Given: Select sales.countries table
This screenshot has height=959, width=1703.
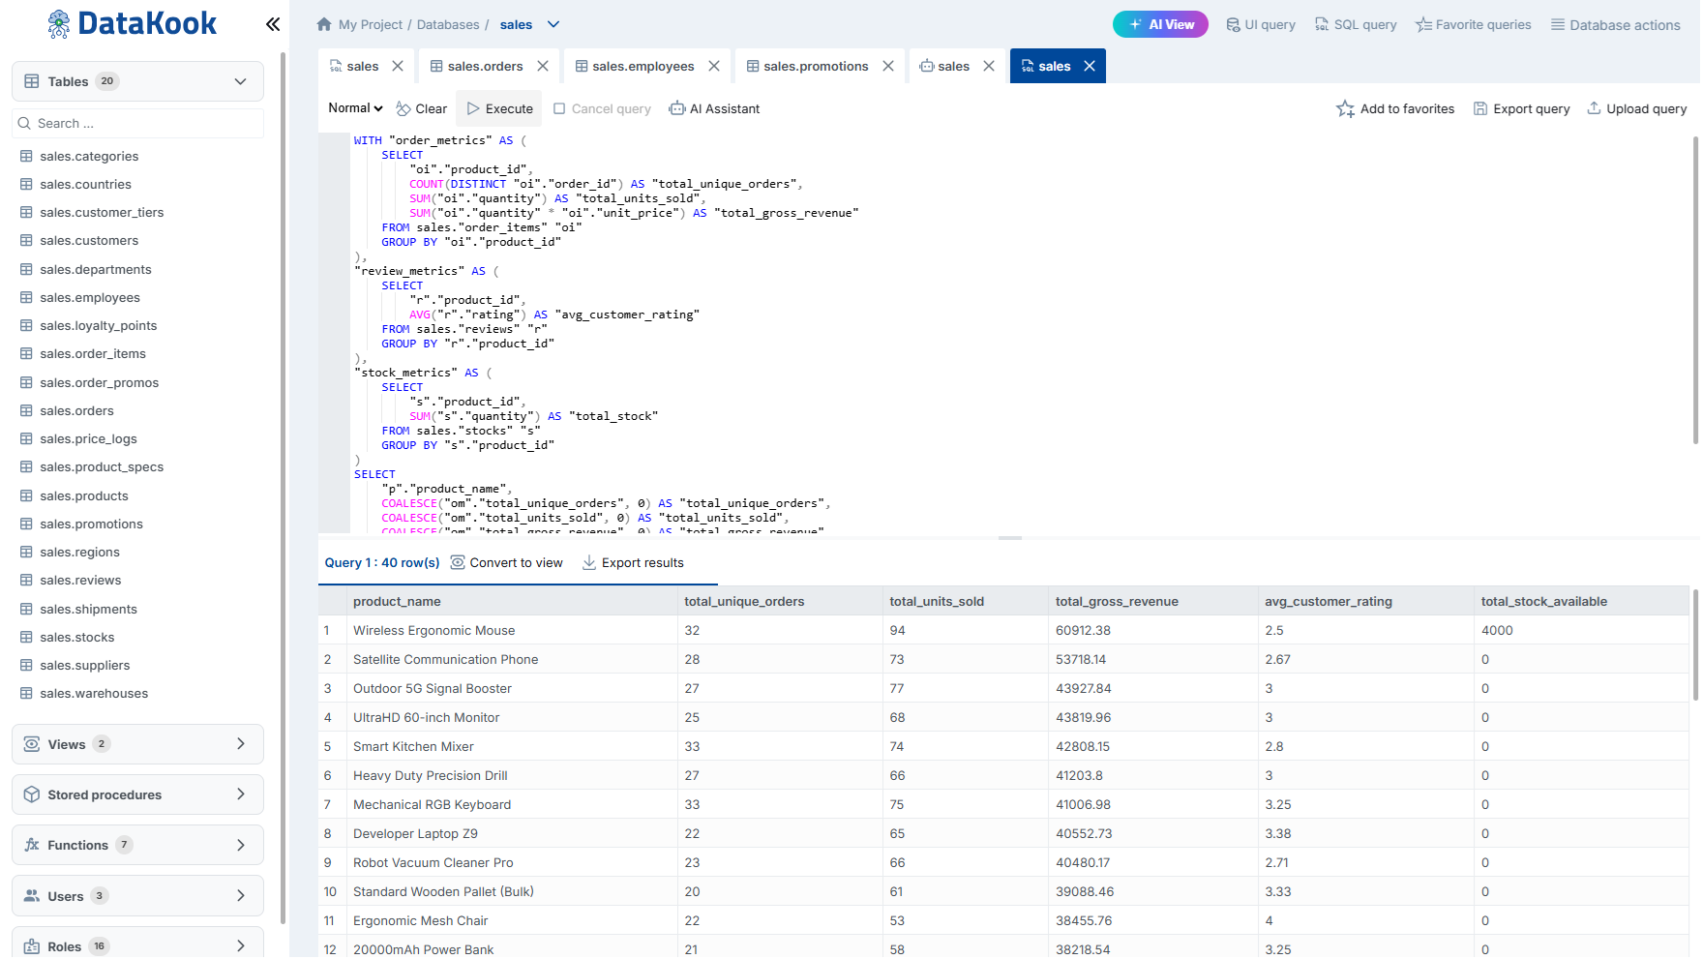Looking at the screenshot, I should 85,184.
